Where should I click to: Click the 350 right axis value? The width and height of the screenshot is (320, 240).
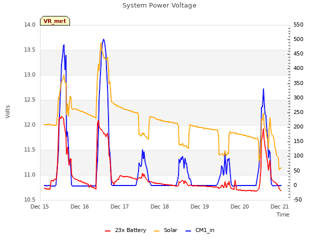click(x=298, y=83)
